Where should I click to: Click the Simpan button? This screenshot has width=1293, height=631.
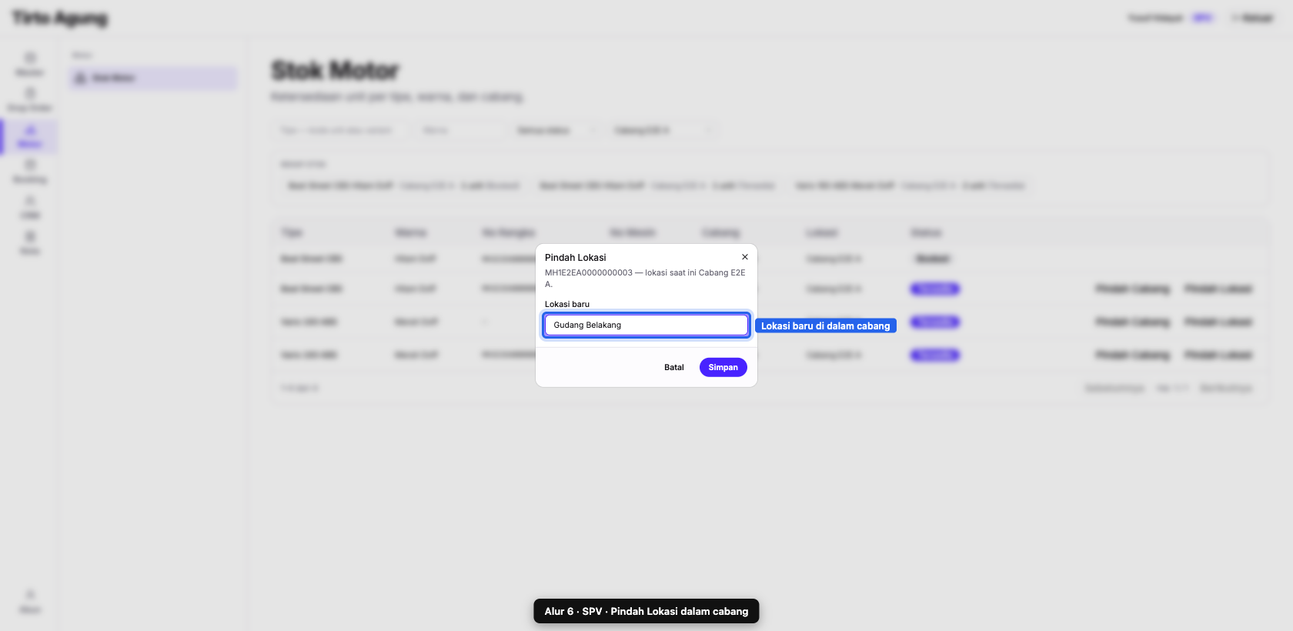point(723,367)
